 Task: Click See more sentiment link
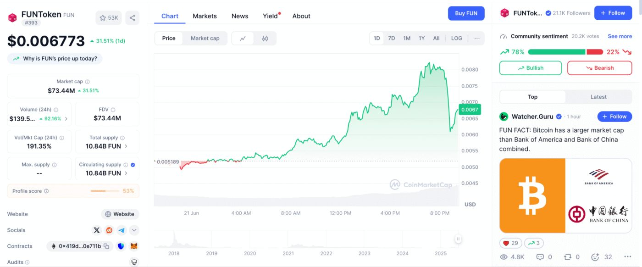[x=620, y=36]
